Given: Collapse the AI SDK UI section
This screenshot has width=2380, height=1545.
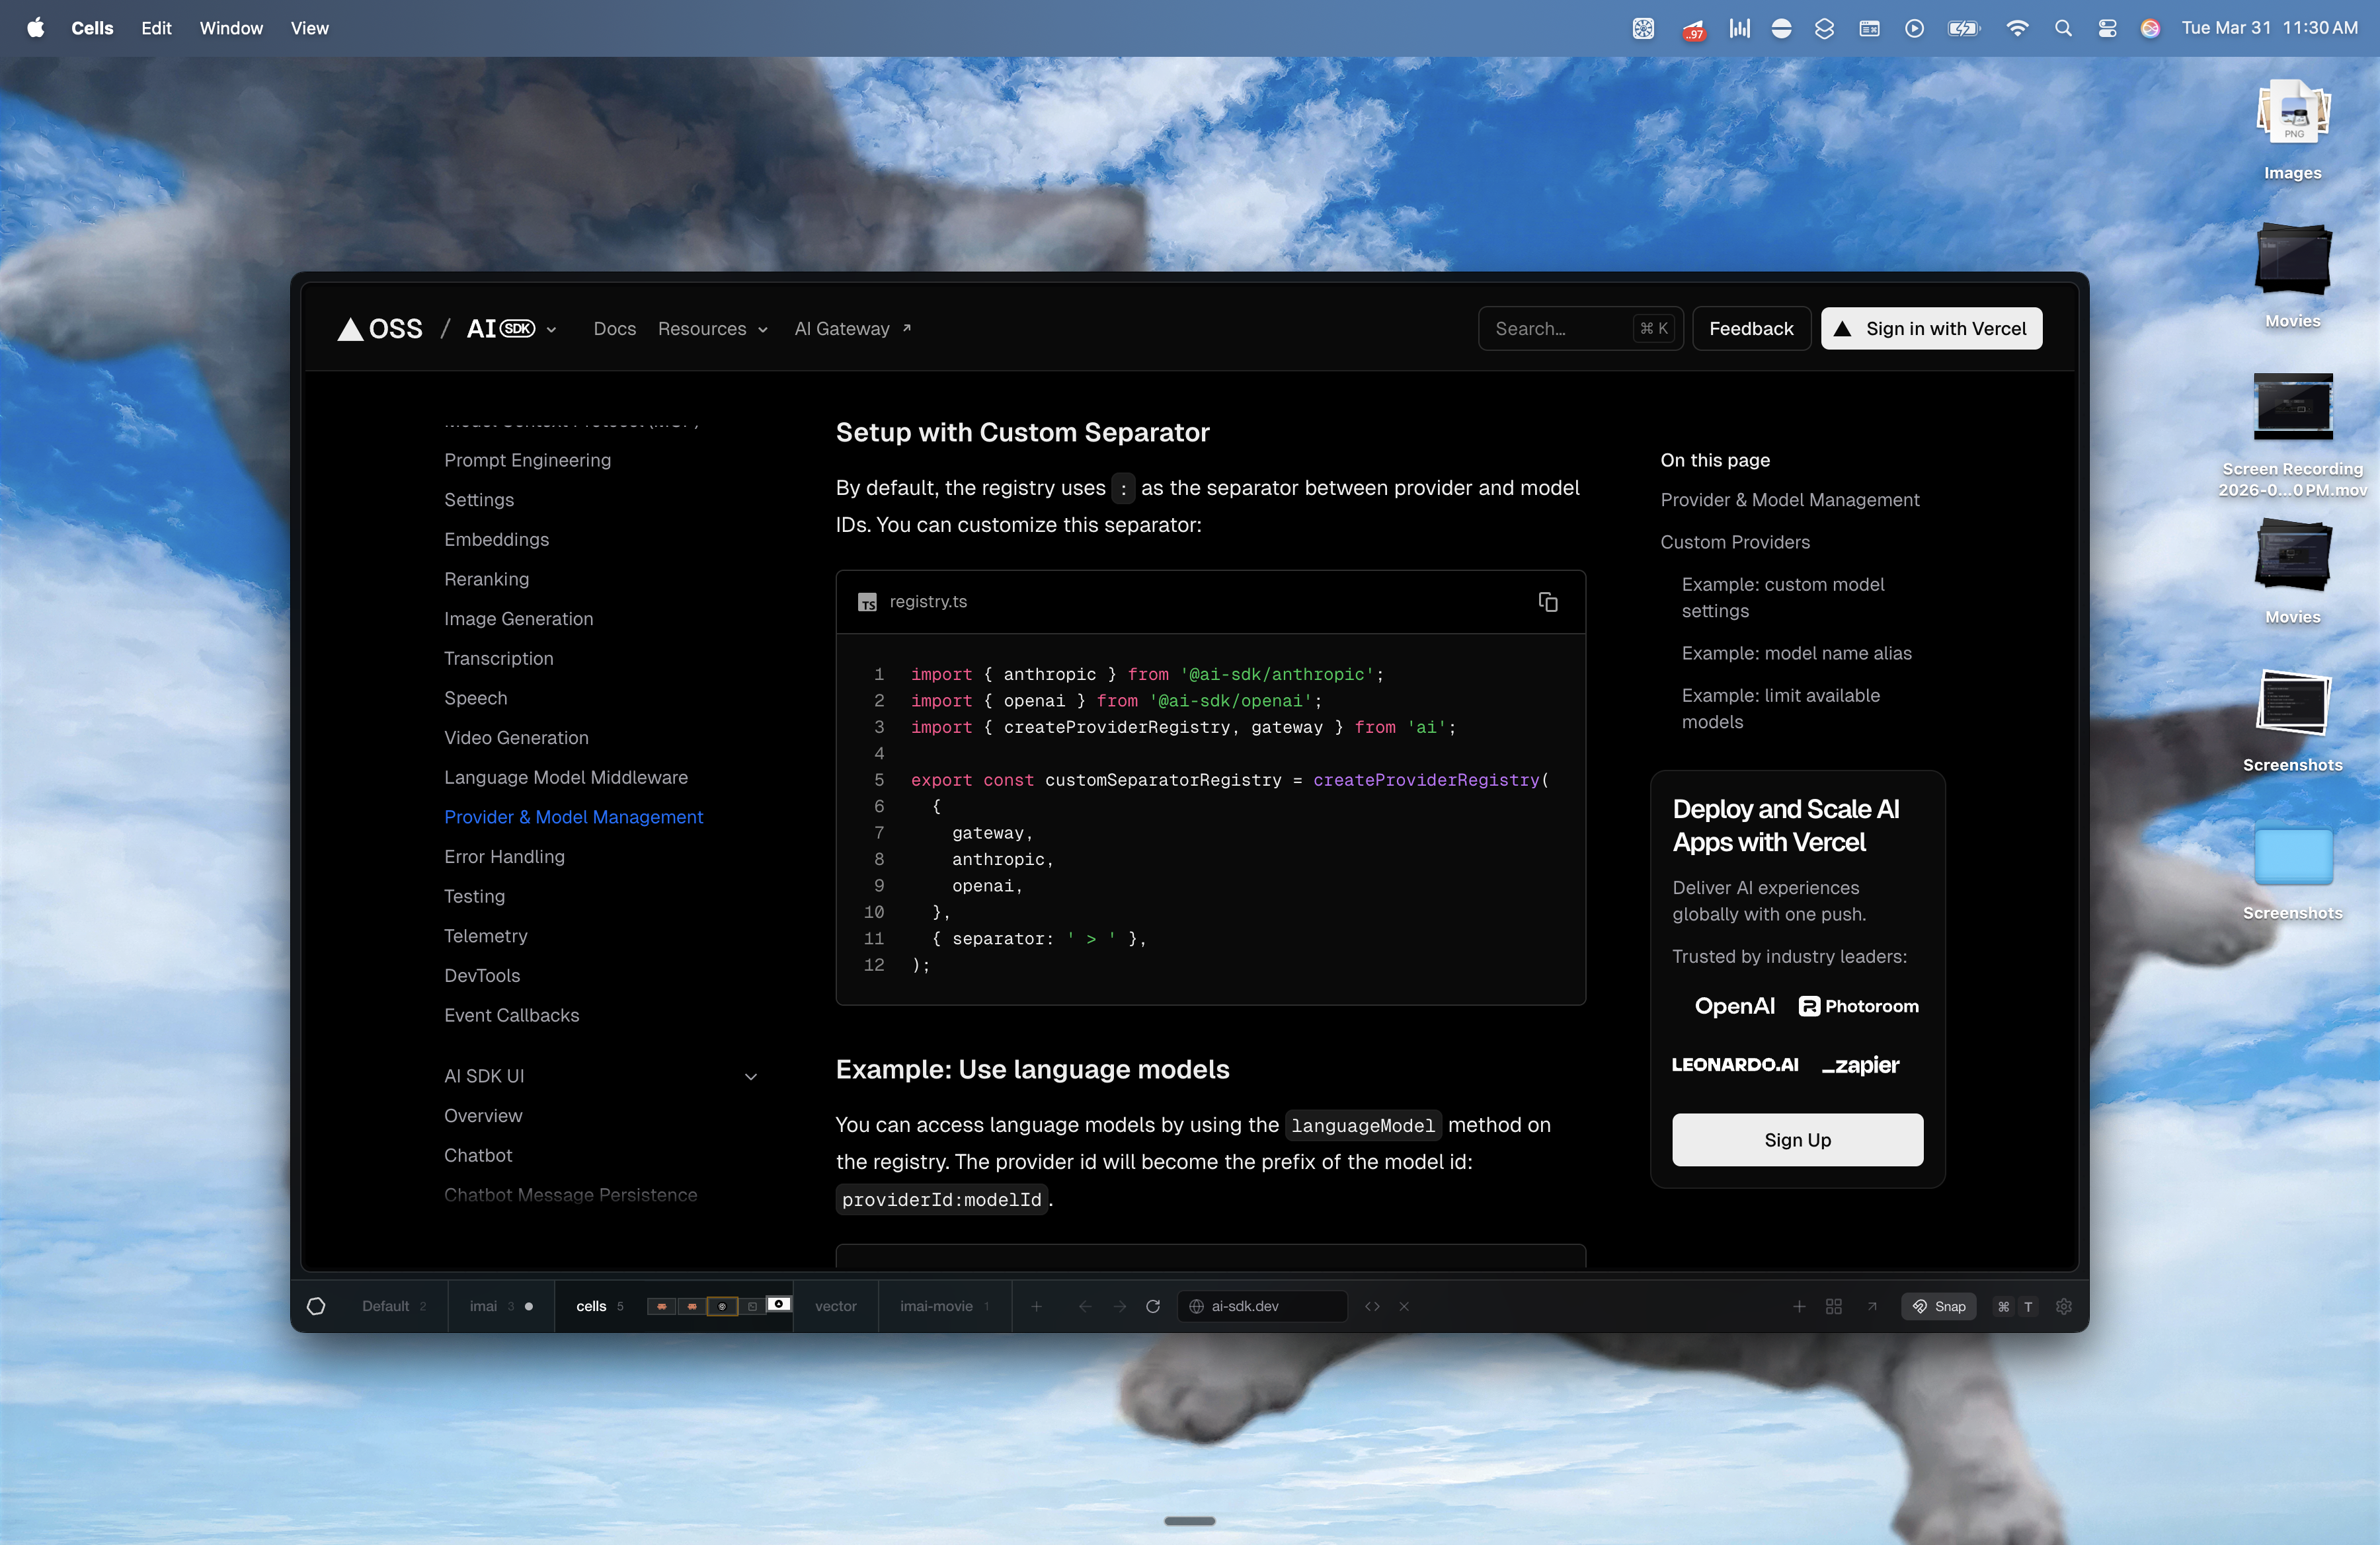Looking at the screenshot, I should (x=751, y=1076).
